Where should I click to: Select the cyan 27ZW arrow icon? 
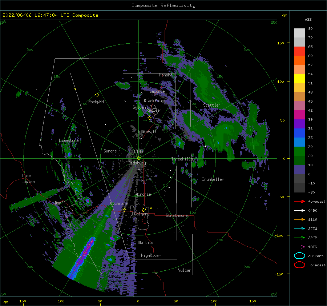tap(299, 229)
